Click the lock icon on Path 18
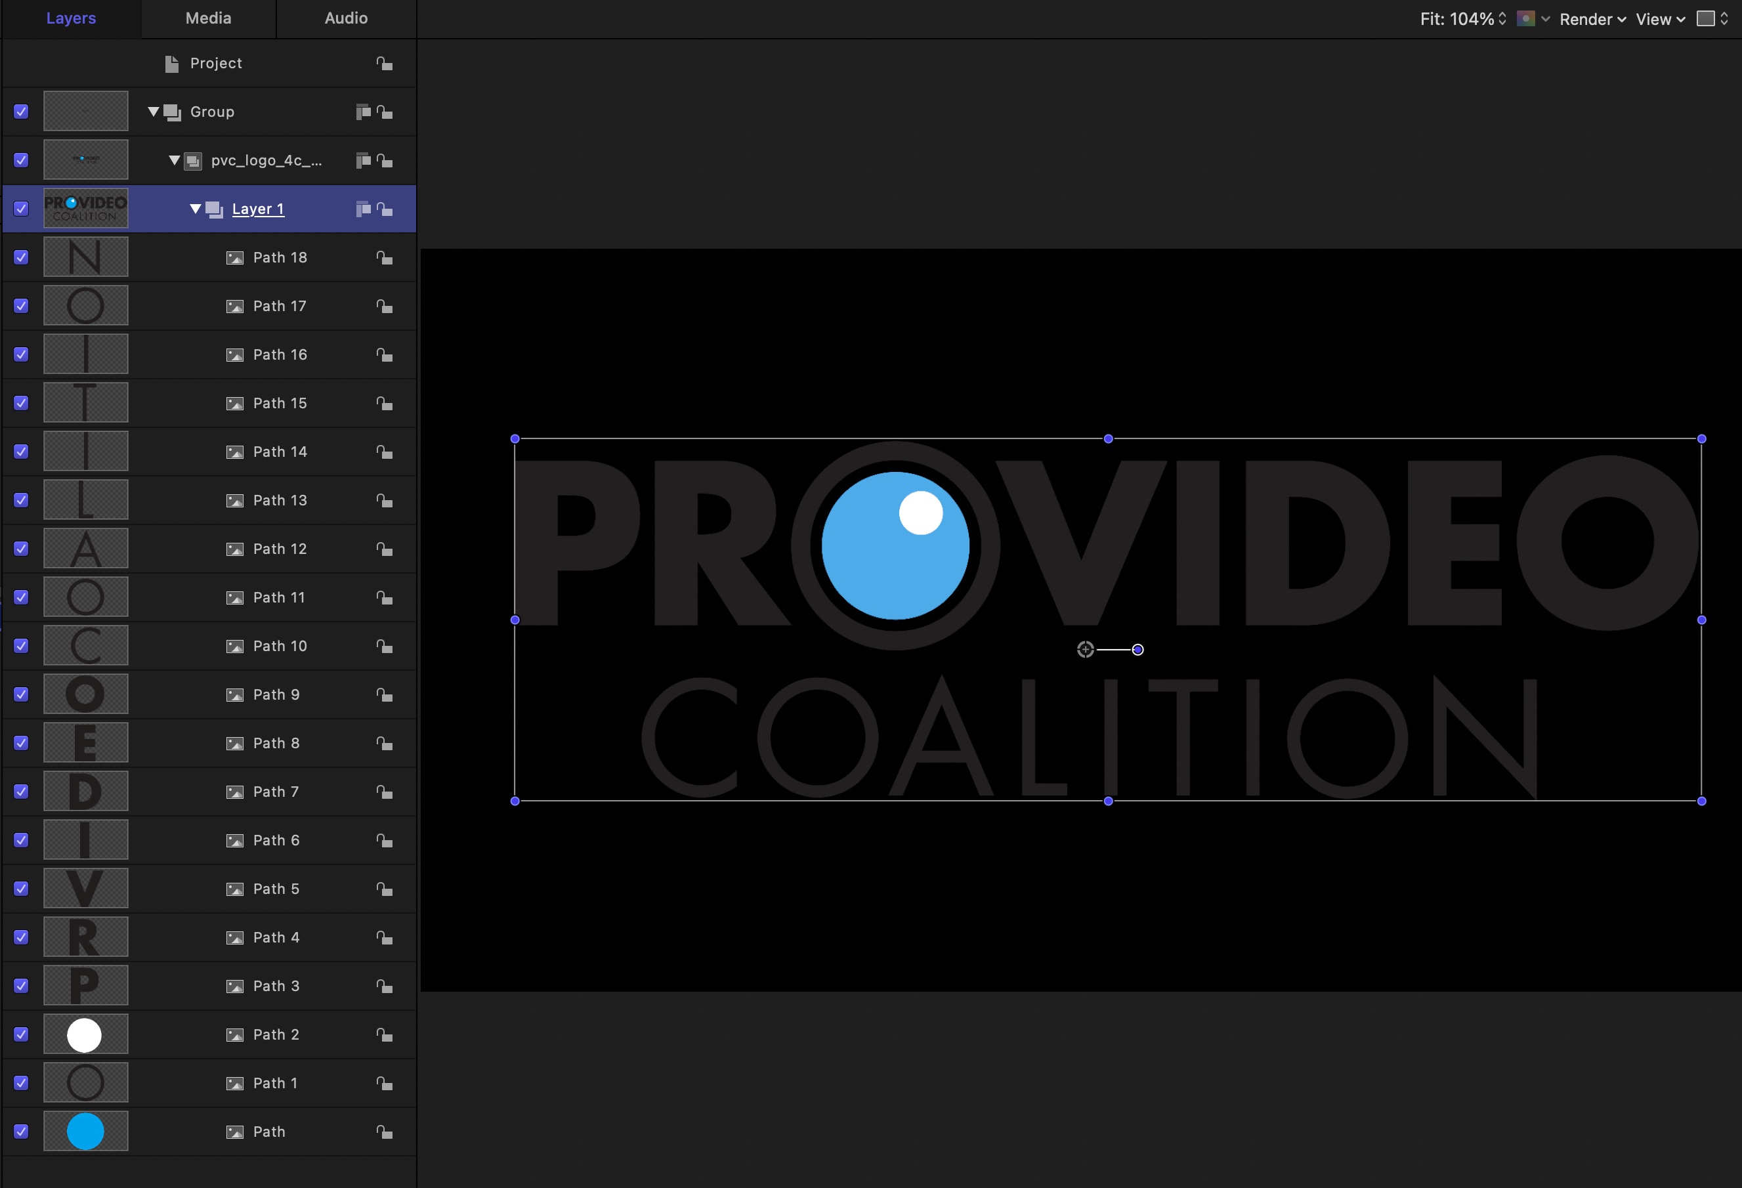Viewport: 1742px width, 1188px height. (x=385, y=255)
